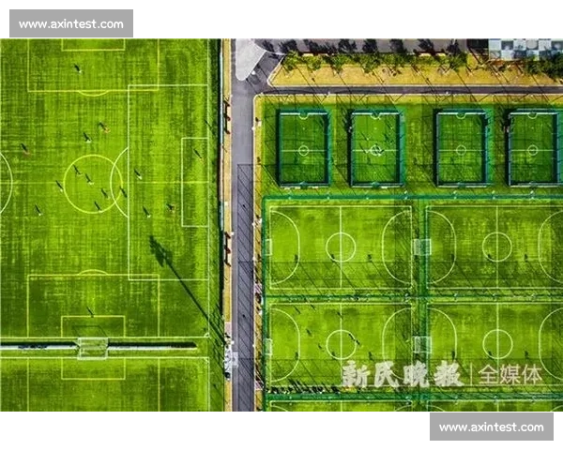Click the top-left www.axintest.com watermark
Image resolution: width=563 pixels, height=450 pixels.
[70, 23]
